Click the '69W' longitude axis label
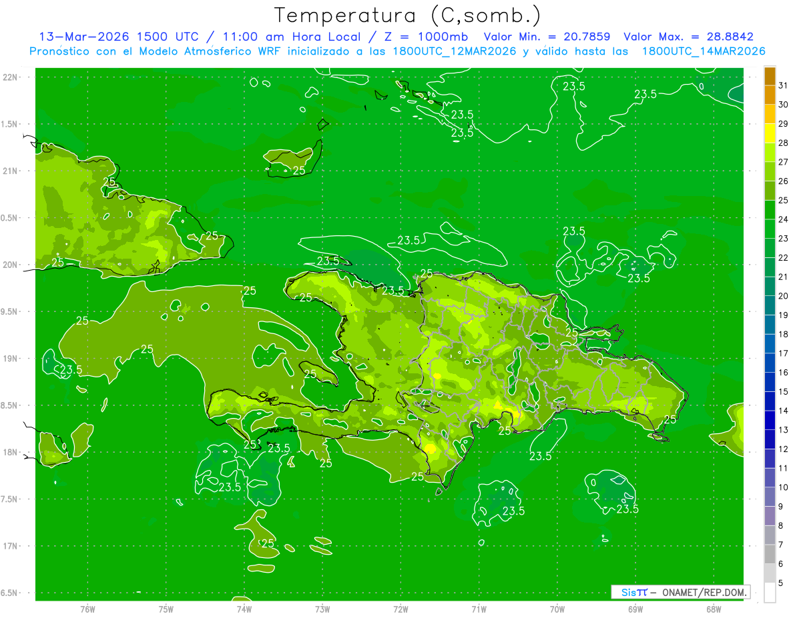Screen dimensions: 801x618 635,609
